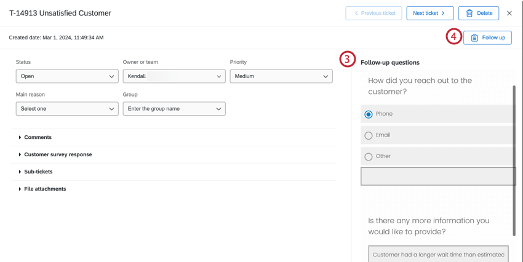Open the Status dropdown

click(x=67, y=76)
